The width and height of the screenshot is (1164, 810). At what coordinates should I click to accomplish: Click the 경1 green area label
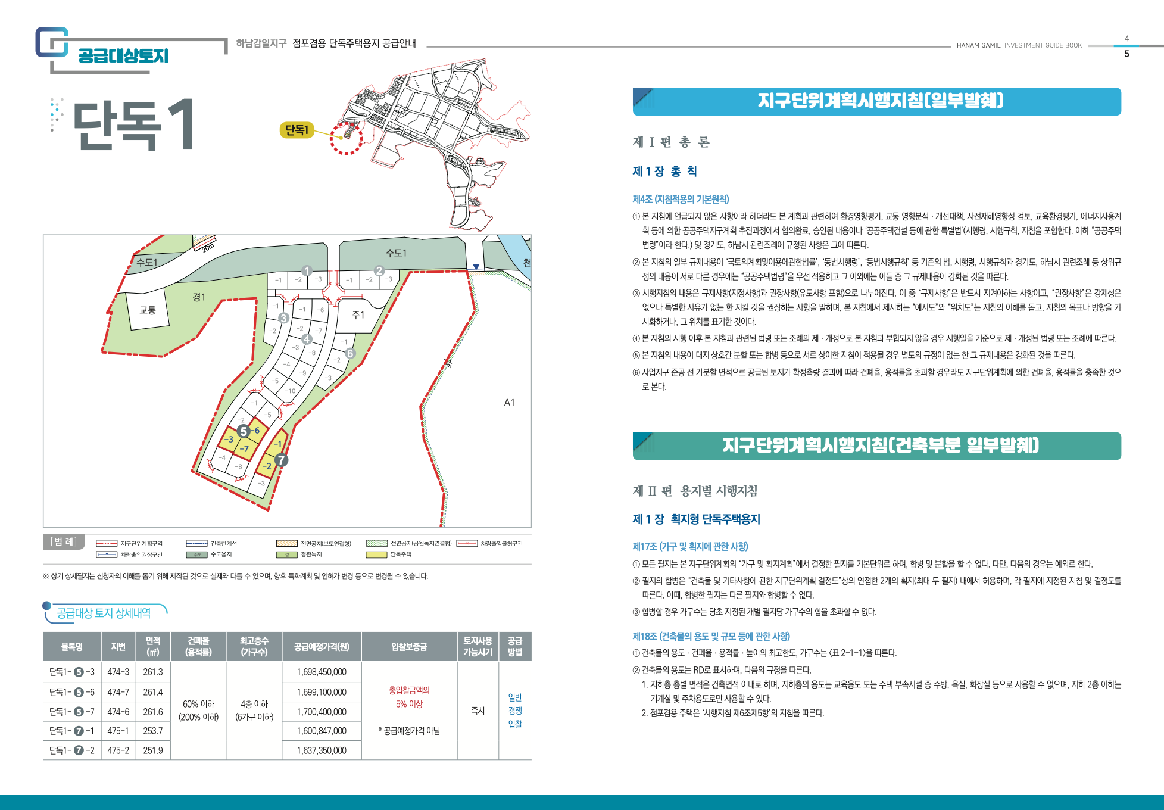tap(199, 297)
